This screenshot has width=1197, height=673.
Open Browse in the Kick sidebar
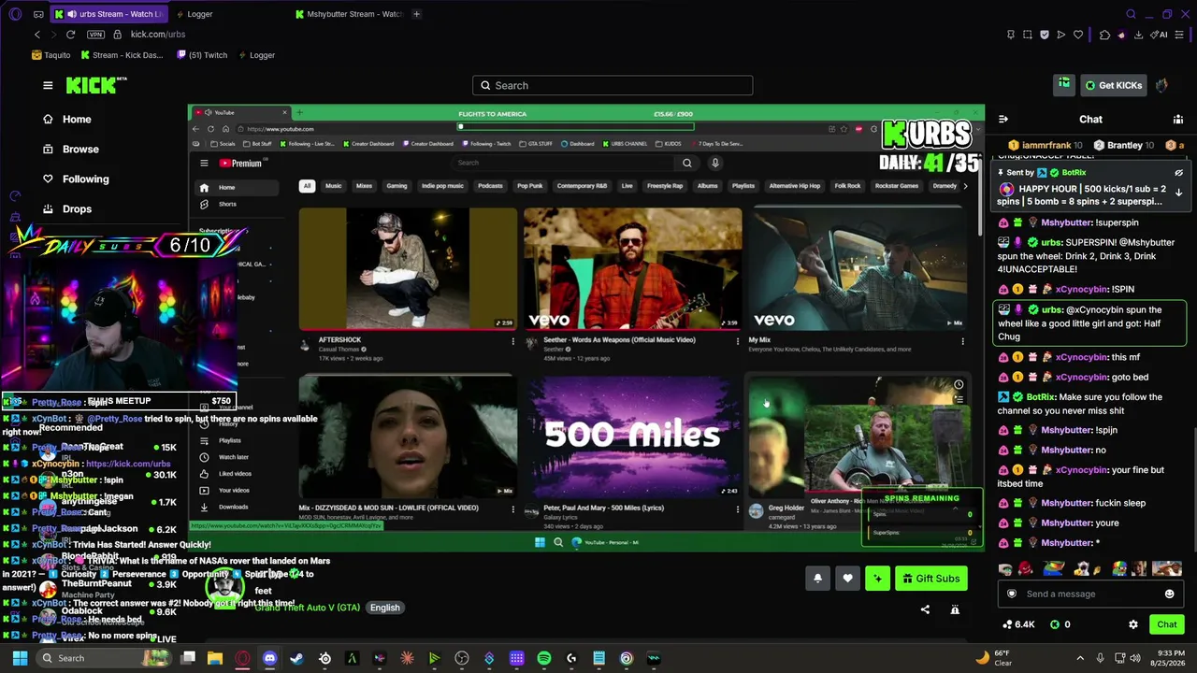[x=70, y=150]
